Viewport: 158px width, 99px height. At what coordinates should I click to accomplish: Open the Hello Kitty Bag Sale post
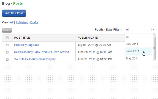click(27, 45)
